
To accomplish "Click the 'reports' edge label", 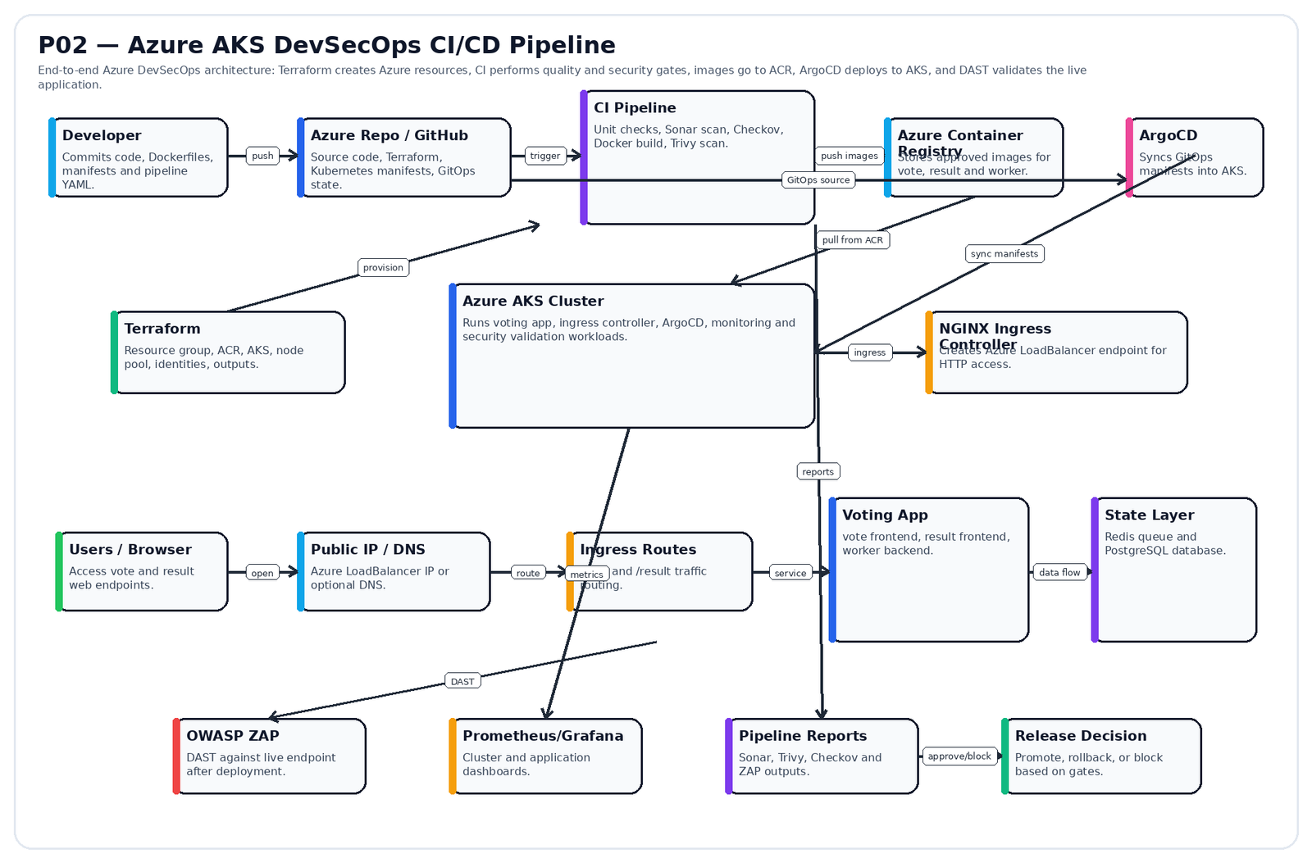I will [x=818, y=471].
